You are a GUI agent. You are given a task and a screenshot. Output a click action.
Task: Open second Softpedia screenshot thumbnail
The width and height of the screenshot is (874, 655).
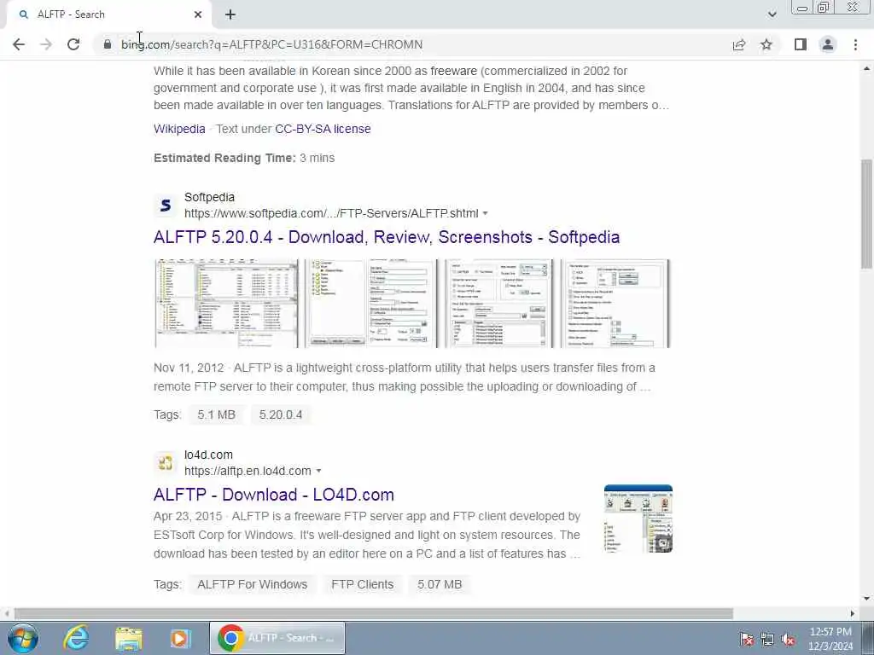pyautogui.click(x=370, y=304)
